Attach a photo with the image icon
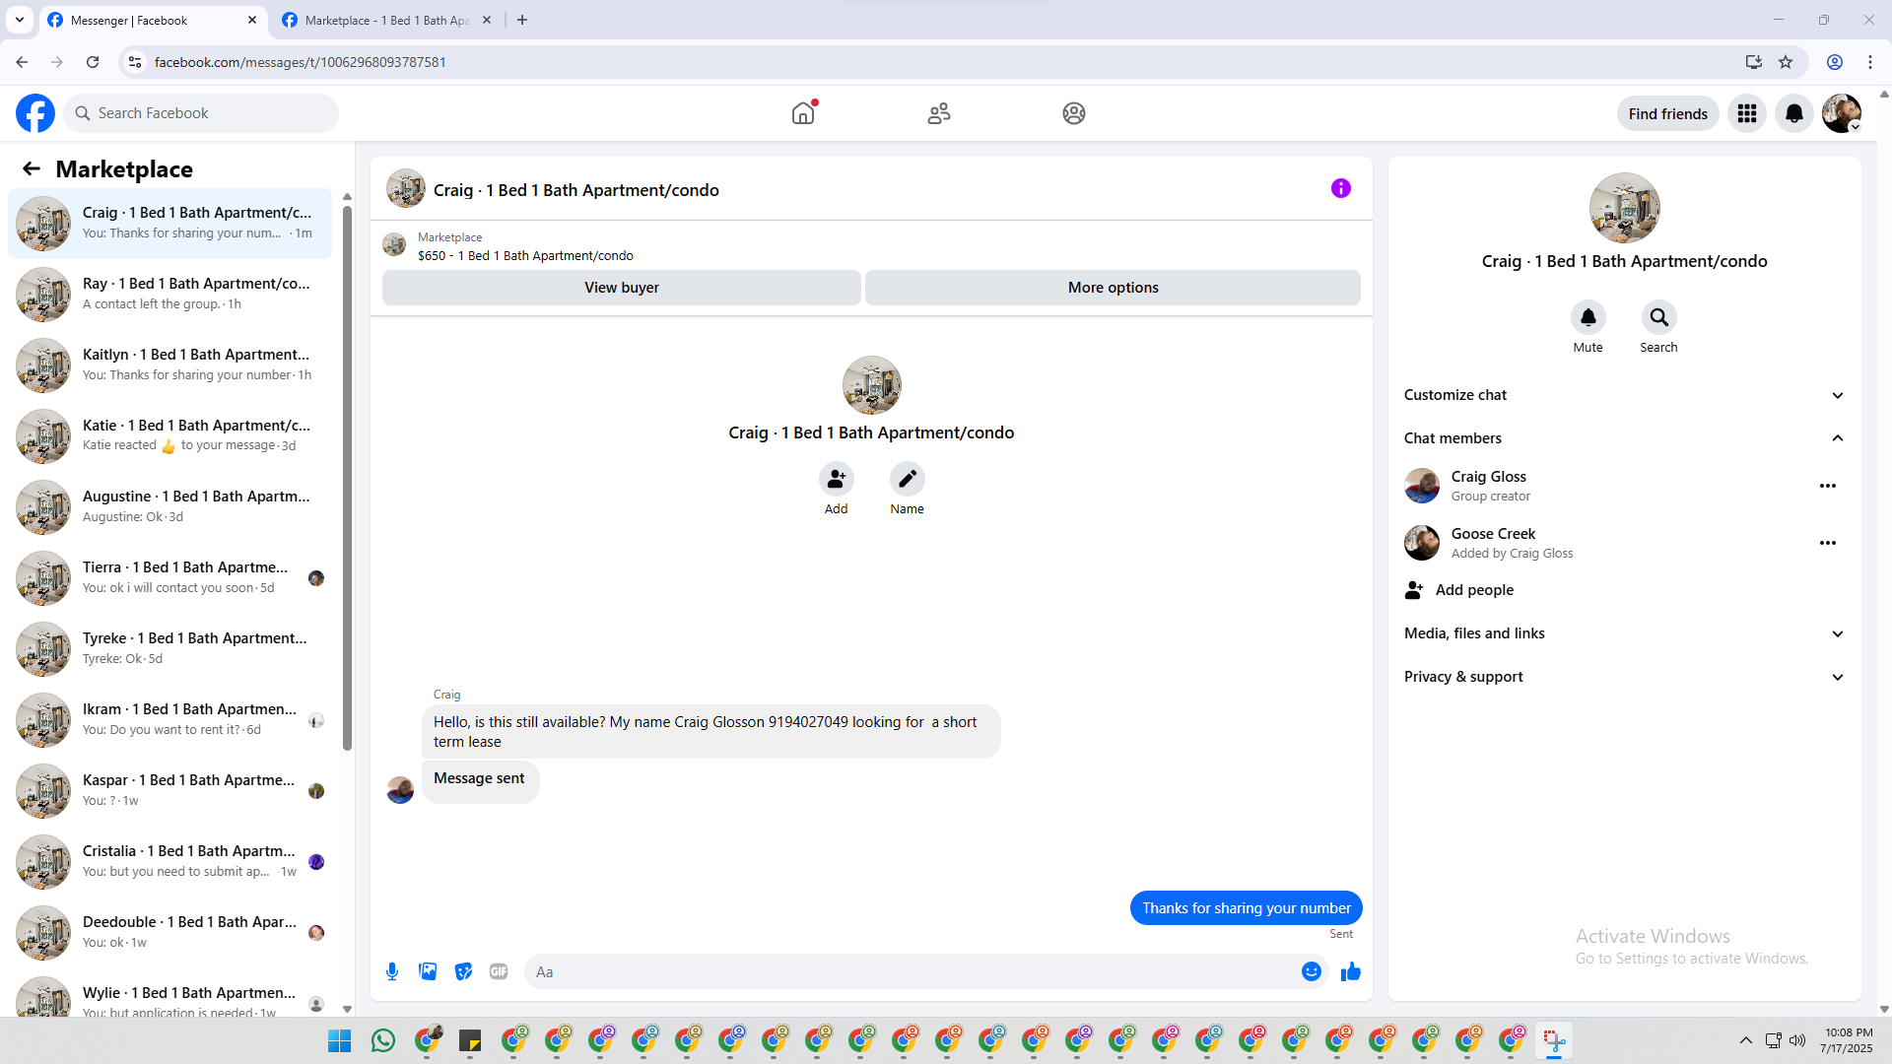The image size is (1892, 1064). [x=428, y=971]
